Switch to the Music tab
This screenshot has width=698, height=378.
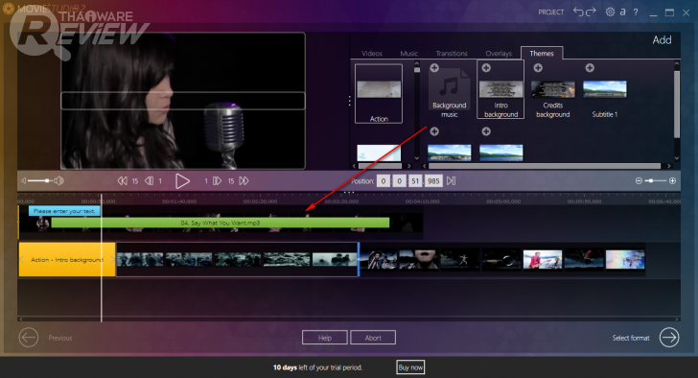click(408, 54)
